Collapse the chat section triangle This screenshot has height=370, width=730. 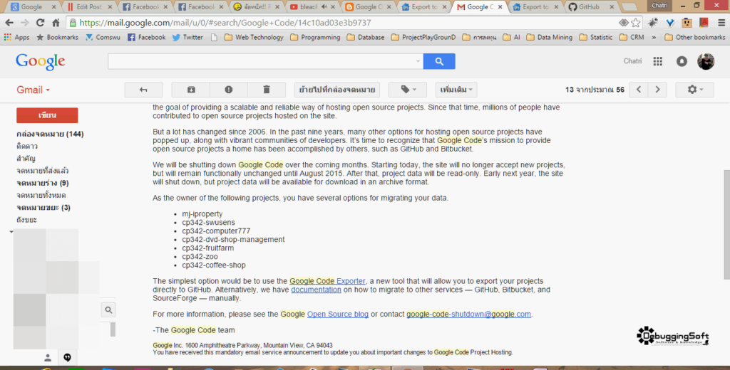11,231
